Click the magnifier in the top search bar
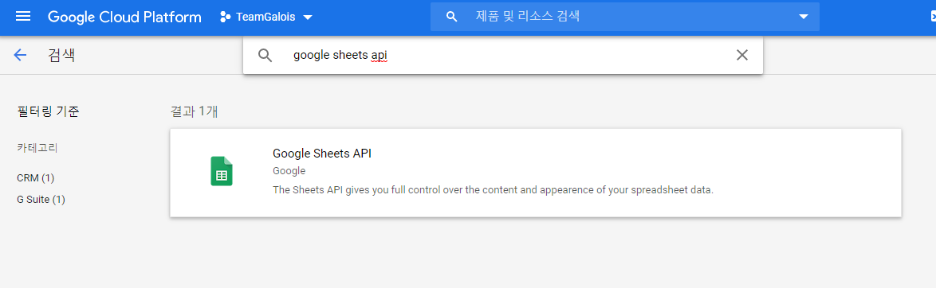The height and width of the screenshot is (288, 936). coord(452,17)
